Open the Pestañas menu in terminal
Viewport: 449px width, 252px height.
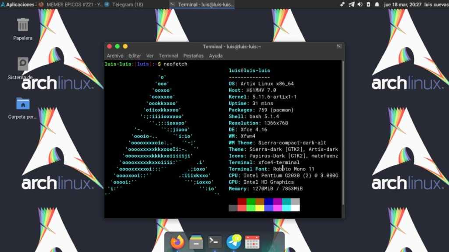click(193, 56)
